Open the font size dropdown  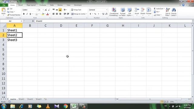[x=43, y=10]
